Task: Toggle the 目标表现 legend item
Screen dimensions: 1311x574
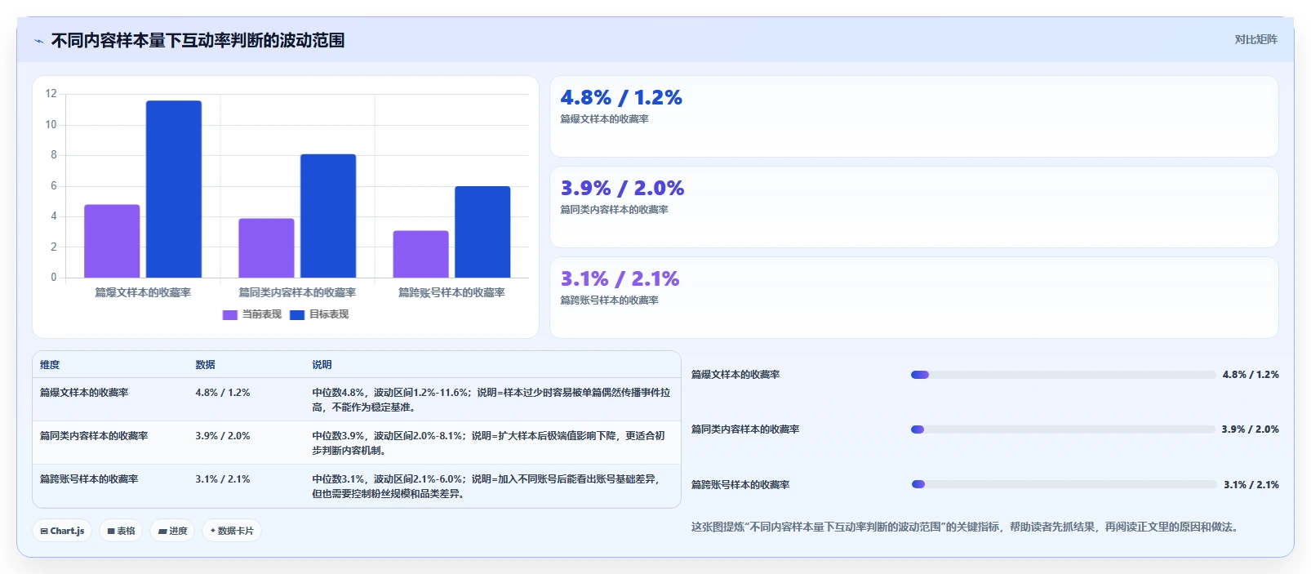Action: 319,314
